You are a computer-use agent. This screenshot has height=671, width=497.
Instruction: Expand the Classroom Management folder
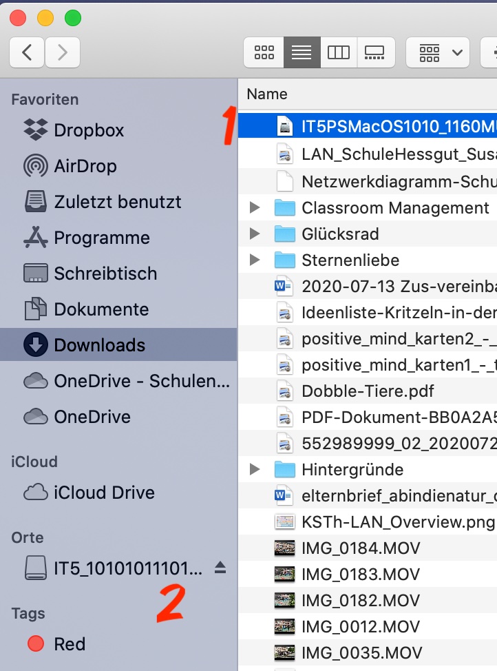(255, 207)
